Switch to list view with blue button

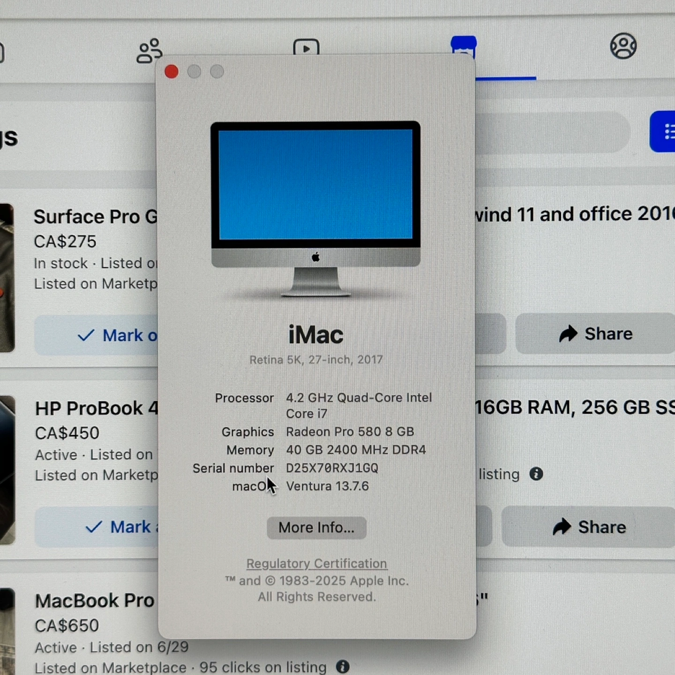click(663, 131)
